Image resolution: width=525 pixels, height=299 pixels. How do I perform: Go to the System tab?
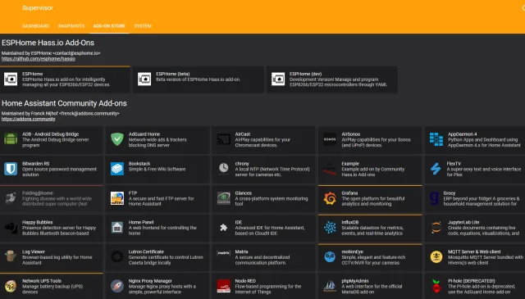pos(143,26)
